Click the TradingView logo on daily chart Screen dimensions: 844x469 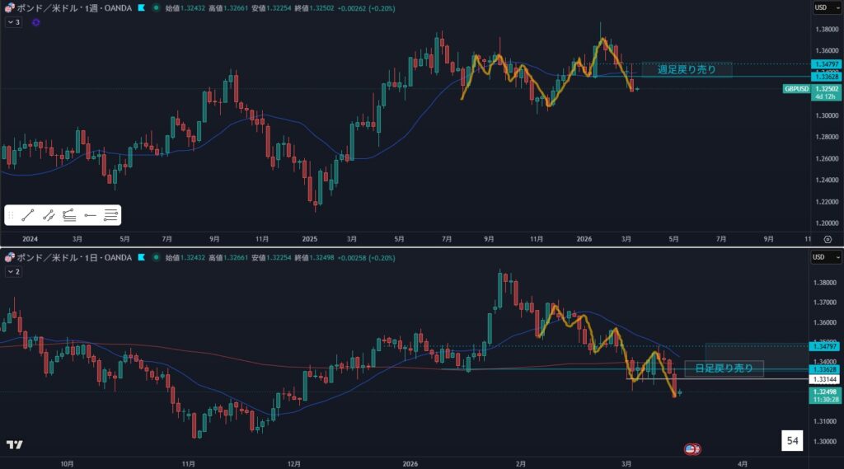click(x=14, y=445)
